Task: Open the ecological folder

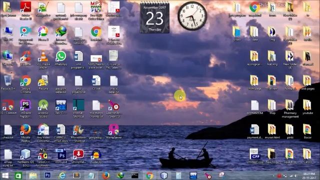Action: [254, 58]
